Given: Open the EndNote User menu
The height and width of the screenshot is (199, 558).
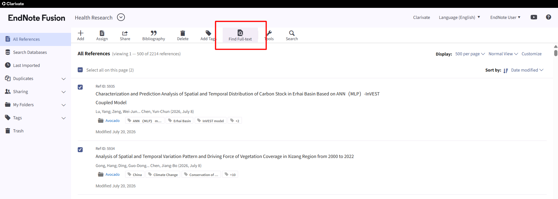Looking at the screenshot, I should point(505,17).
